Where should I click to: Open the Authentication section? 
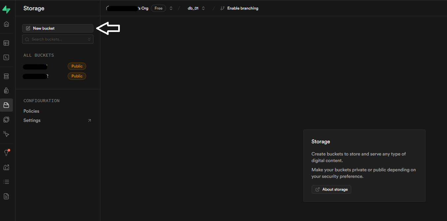(6, 90)
